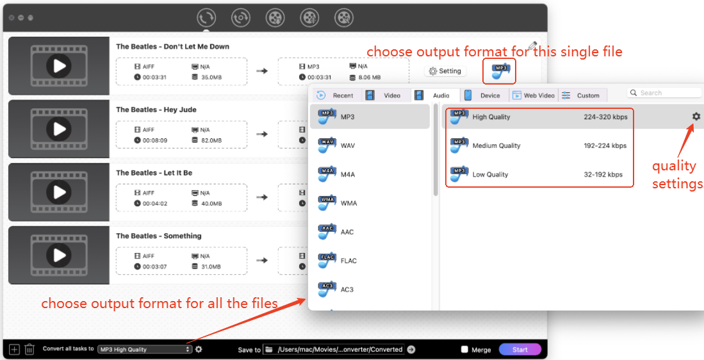Click the rightmost film reel toolbar icon

coord(344,17)
